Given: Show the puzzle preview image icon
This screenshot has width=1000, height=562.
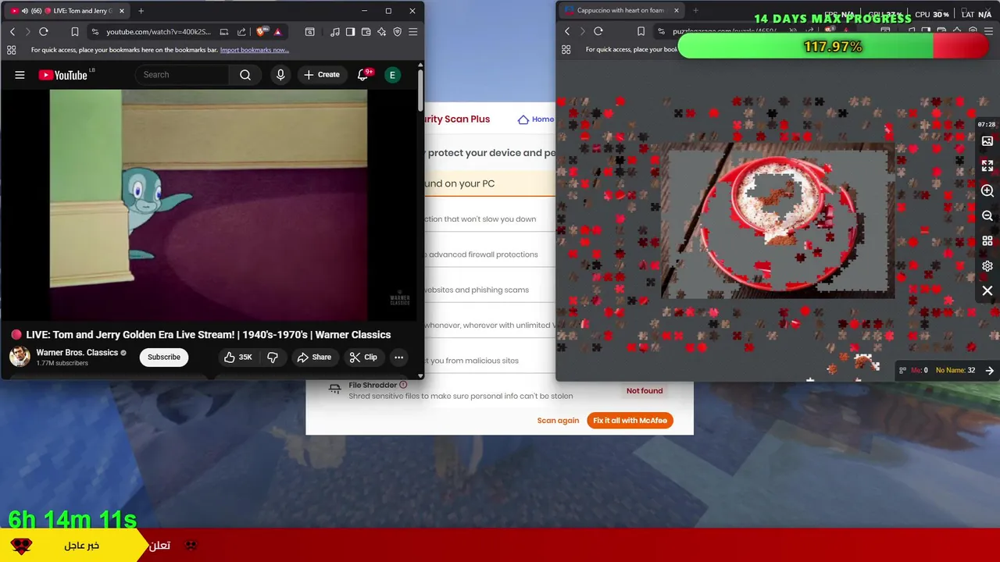Looking at the screenshot, I should click(987, 141).
